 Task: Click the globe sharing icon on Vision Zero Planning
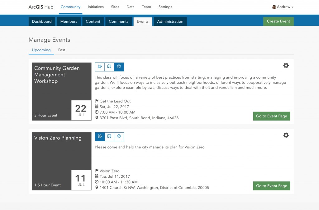(119, 137)
